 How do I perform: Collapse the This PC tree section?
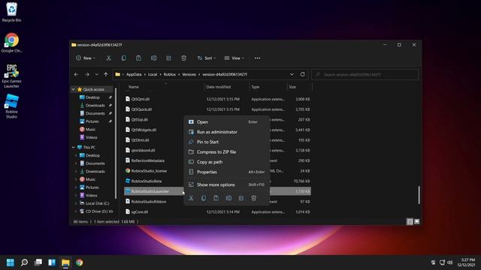pyautogui.click(x=74, y=147)
